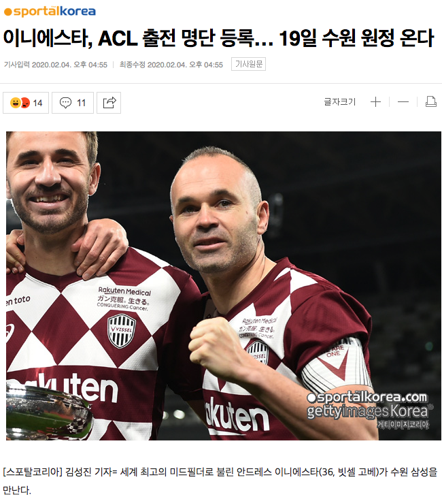The image size is (442, 499).
Task: Click the share article icon
Action: click(109, 103)
